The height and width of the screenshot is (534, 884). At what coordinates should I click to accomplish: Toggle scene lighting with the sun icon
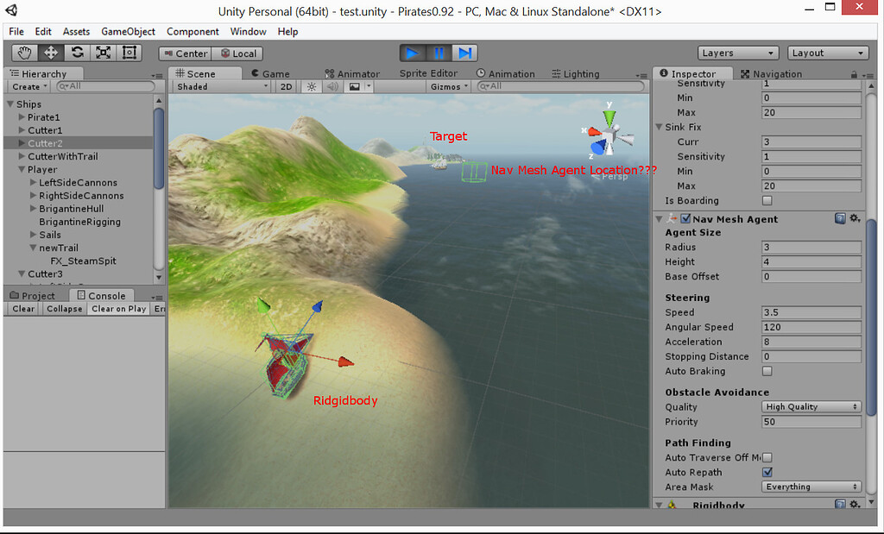309,86
